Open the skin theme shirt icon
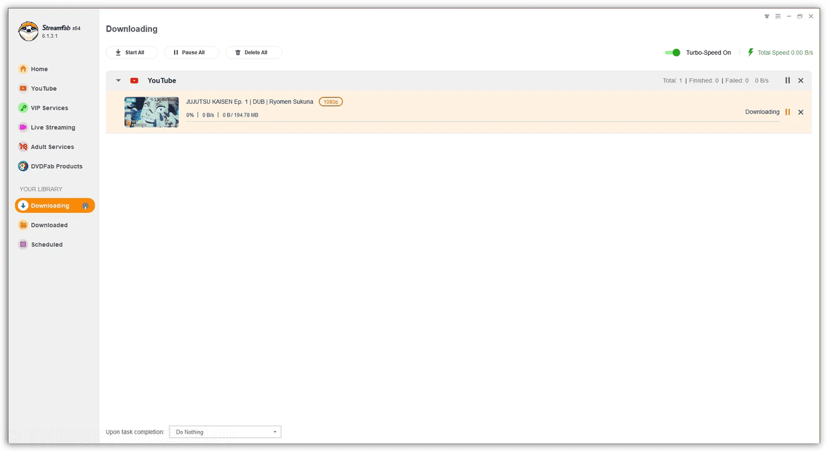This screenshot has height=451, width=828. pyautogui.click(x=767, y=16)
